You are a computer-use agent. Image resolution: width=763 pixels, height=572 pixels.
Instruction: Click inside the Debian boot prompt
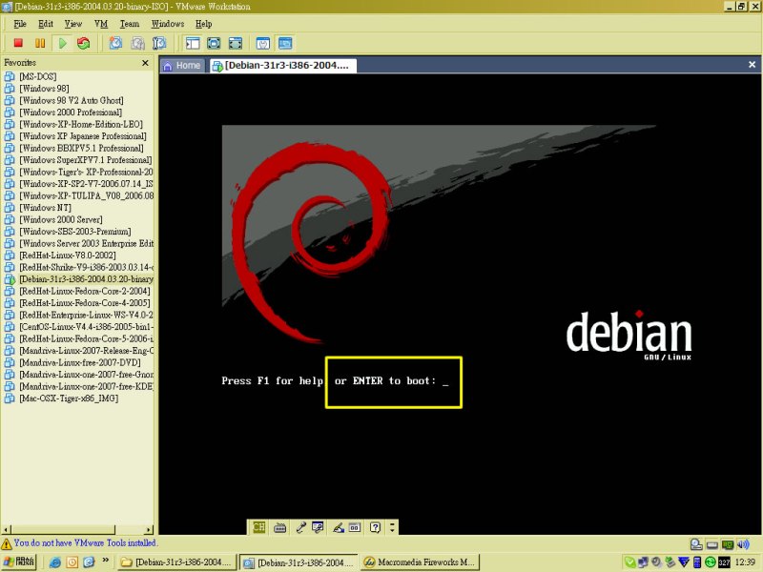pos(393,382)
